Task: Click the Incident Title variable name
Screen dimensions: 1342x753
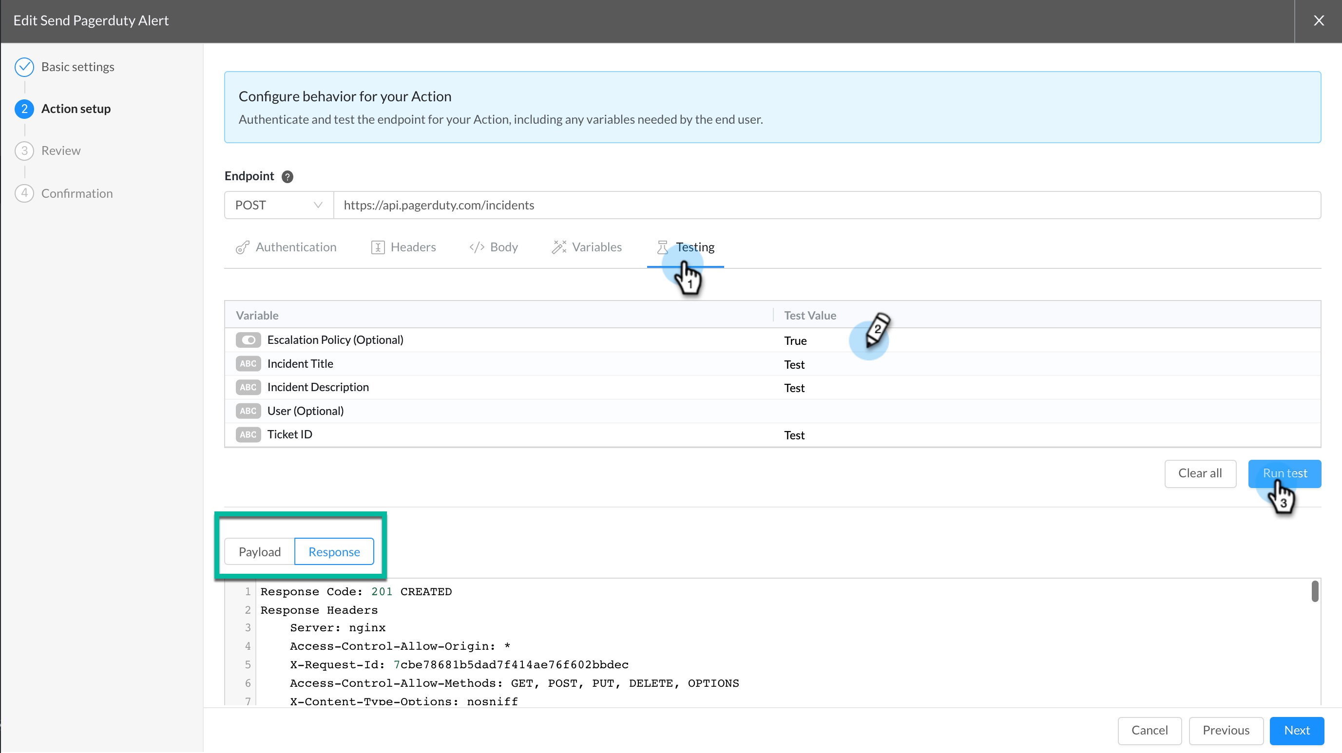Action: tap(300, 364)
